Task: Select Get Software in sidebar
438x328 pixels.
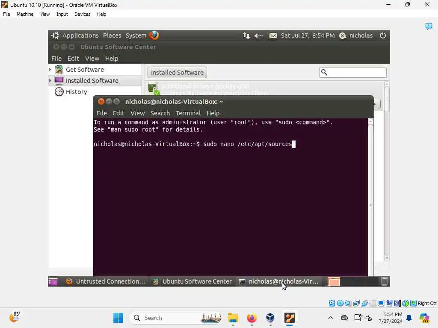Action: pyautogui.click(x=85, y=70)
